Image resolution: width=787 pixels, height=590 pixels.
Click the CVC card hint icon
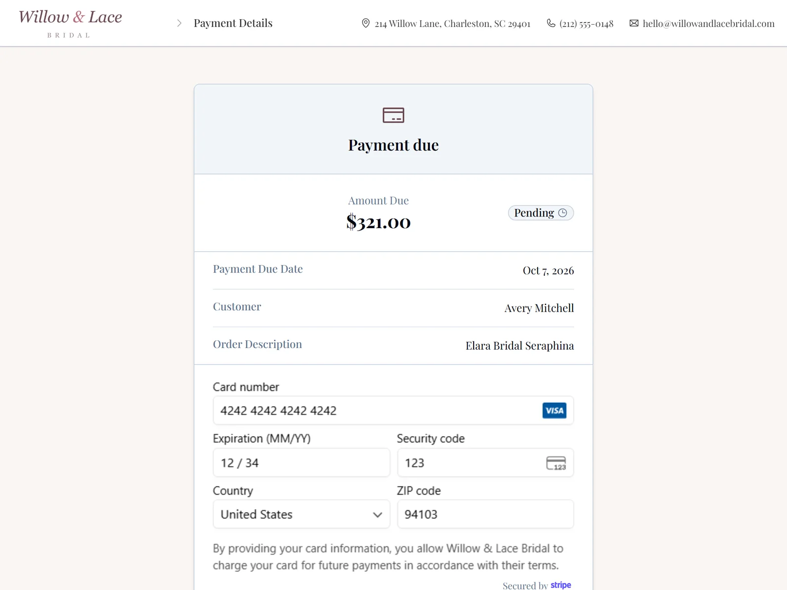tap(556, 463)
